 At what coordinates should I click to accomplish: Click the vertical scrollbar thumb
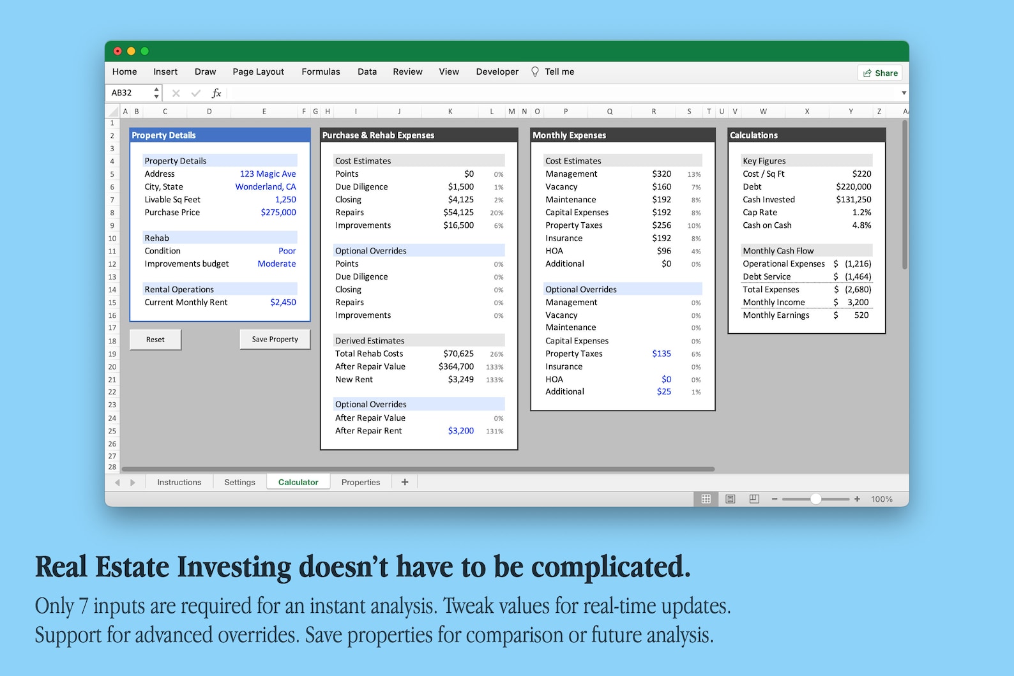(904, 195)
